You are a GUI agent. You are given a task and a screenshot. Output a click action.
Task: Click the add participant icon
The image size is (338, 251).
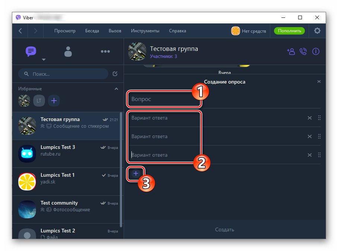[x=291, y=52]
